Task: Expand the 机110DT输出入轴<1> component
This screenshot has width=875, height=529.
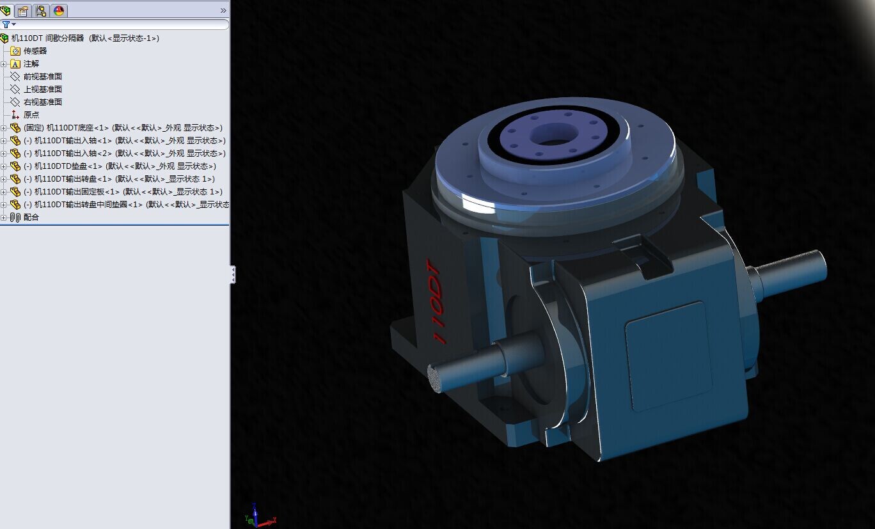Action: (x=3, y=141)
